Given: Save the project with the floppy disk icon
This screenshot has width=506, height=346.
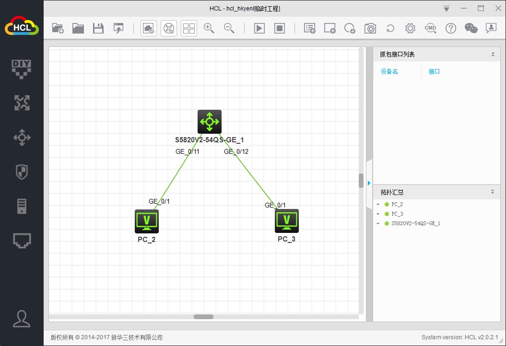Looking at the screenshot, I should [x=98, y=28].
